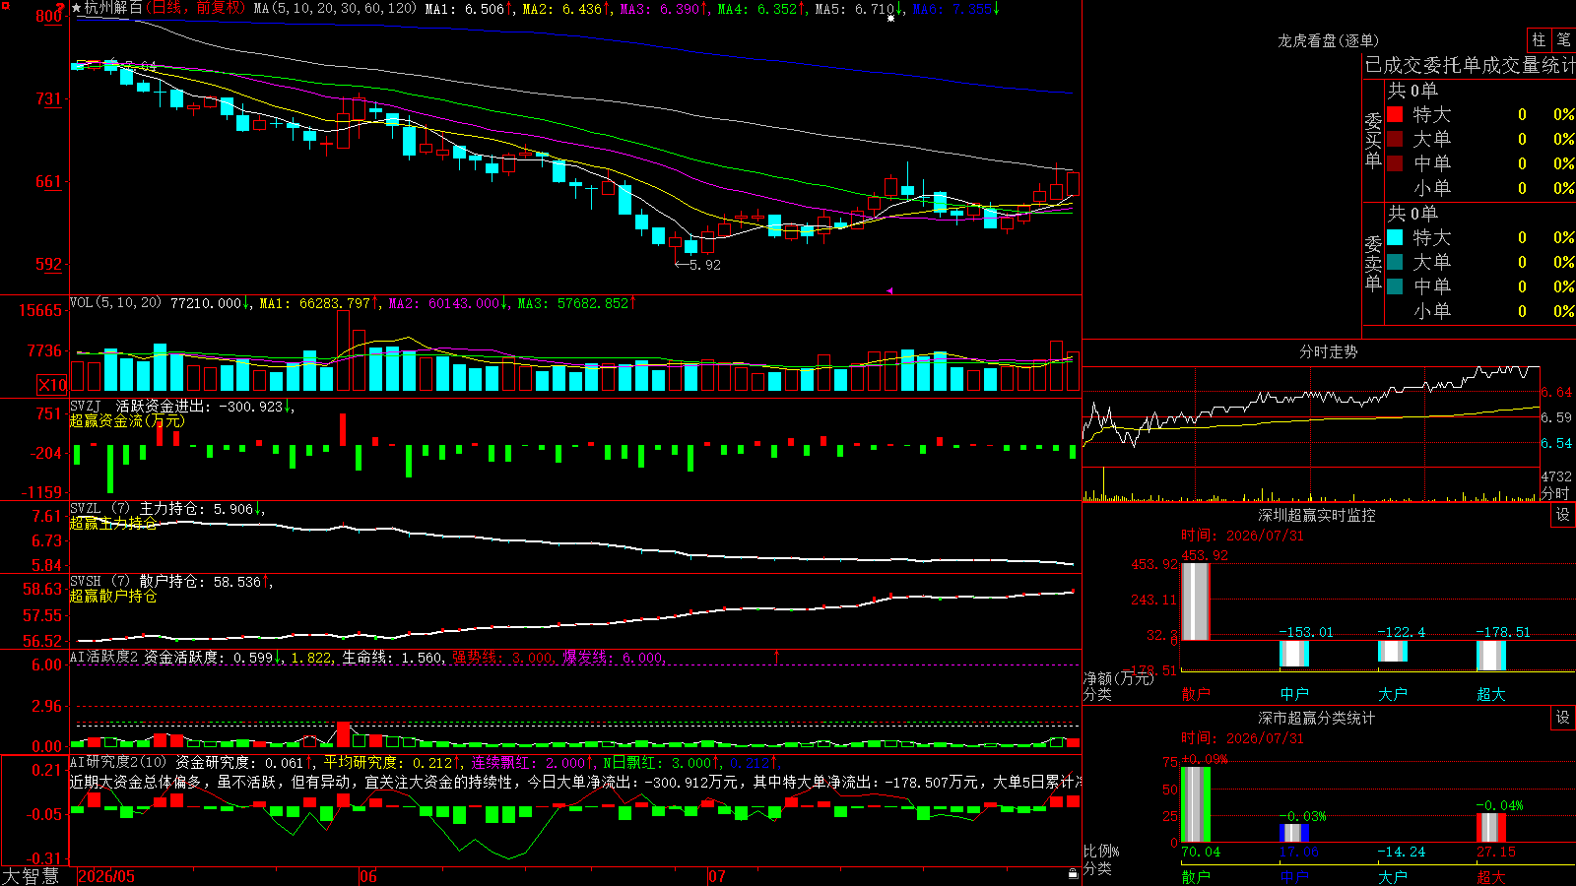Select 散户 category in 深圳超赢实时监控
The height and width of the screenshot is (886, 1576).
coord(1196,694)
